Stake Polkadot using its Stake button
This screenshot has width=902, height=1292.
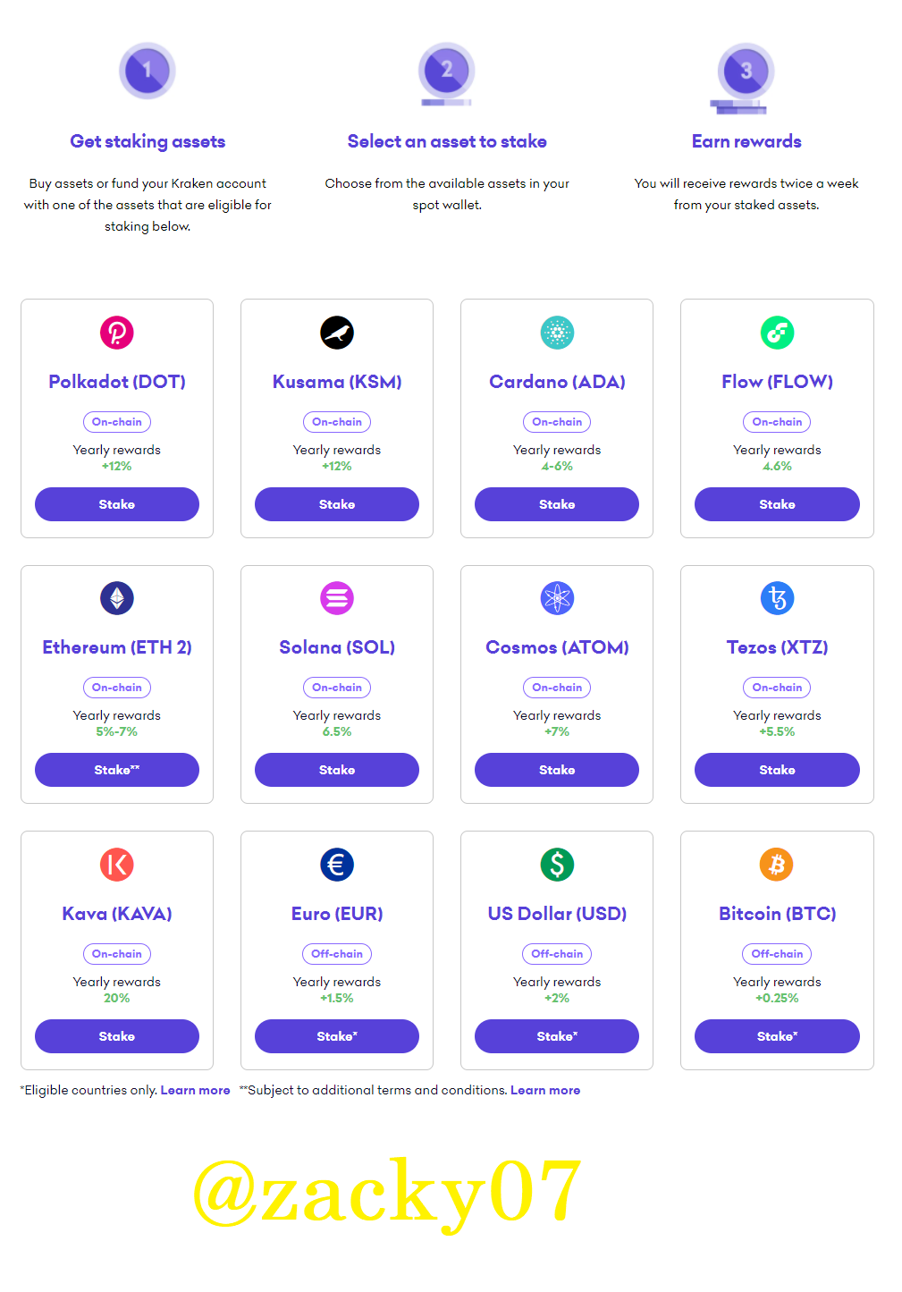pyautogui.click(x=117, y=504)
